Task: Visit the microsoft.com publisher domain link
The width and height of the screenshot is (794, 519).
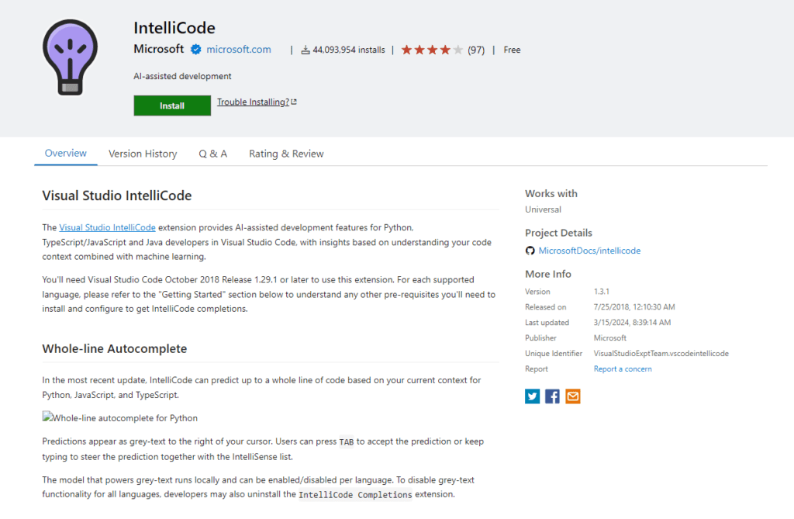Action: (239, 50)
